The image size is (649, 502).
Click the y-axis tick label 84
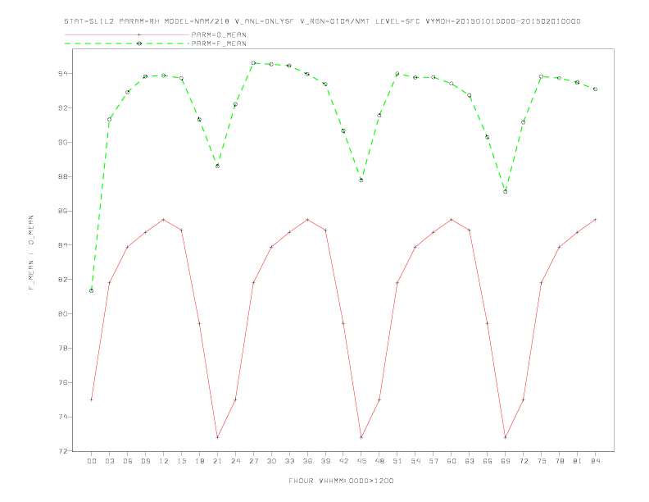(63, 245)
